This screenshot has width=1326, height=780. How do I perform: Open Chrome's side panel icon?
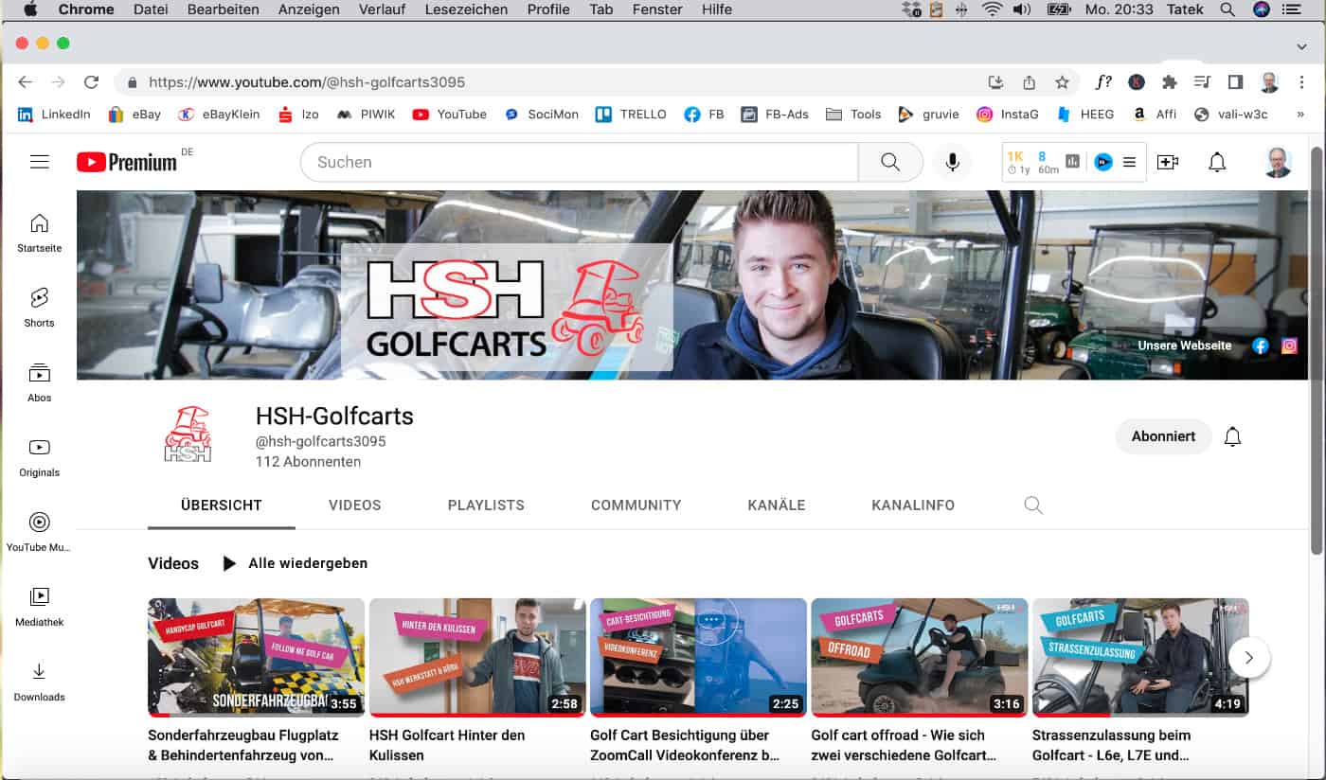[x=1235, y=82]
